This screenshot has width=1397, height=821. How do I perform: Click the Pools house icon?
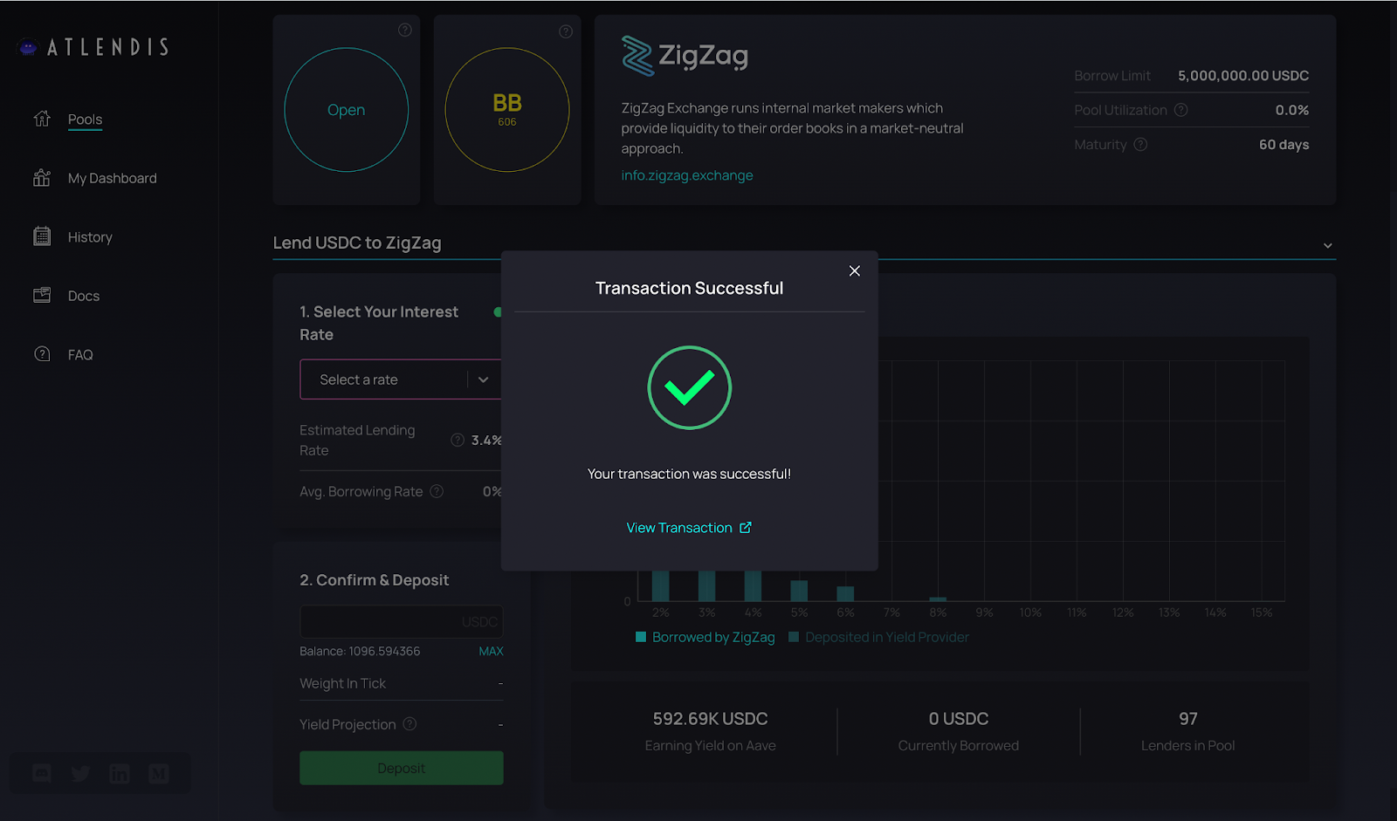[x=42, y=118]
